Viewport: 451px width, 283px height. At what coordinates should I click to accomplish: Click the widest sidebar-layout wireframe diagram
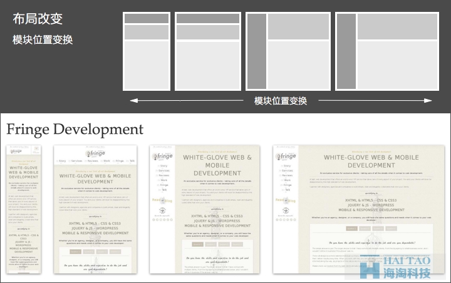pyautogui.click(x=387, y=51)
